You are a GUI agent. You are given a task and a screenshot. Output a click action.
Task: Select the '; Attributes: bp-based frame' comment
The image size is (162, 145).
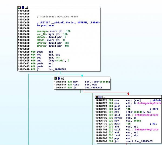click(57, 17)
